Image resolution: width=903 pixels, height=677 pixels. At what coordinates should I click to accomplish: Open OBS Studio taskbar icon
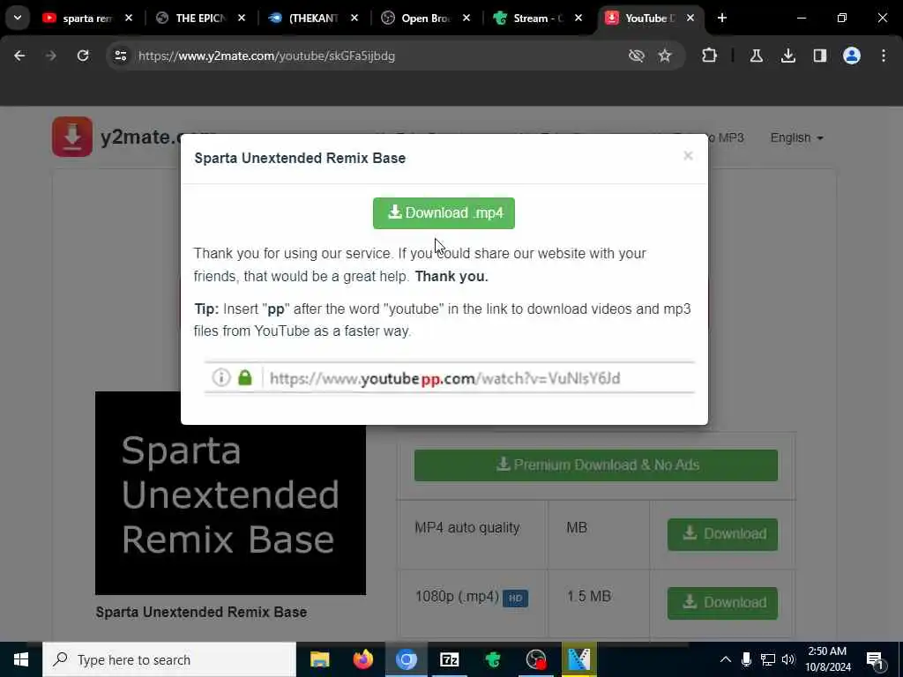536,659
